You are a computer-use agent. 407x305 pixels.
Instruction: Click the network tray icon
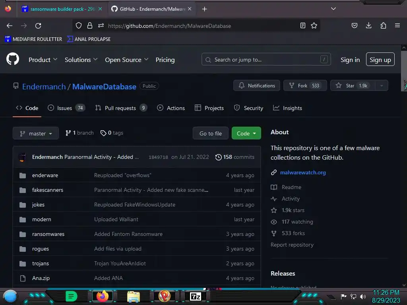353,296
